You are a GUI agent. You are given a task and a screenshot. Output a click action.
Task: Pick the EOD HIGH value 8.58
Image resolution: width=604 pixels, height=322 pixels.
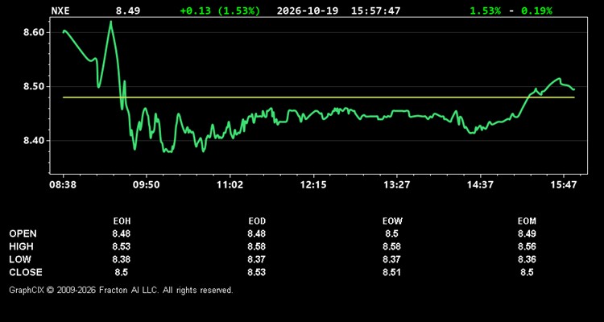[x=257, y=246]
